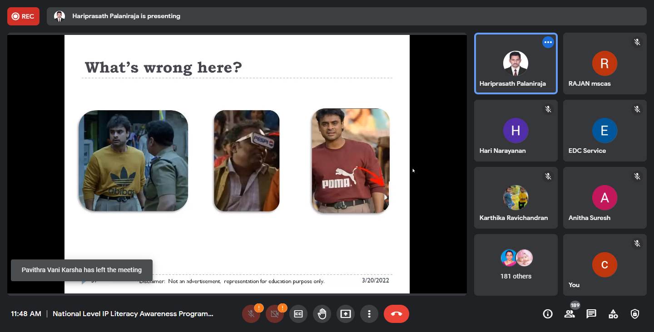Select Hari Narayanan participant tile

coord(516,131)
